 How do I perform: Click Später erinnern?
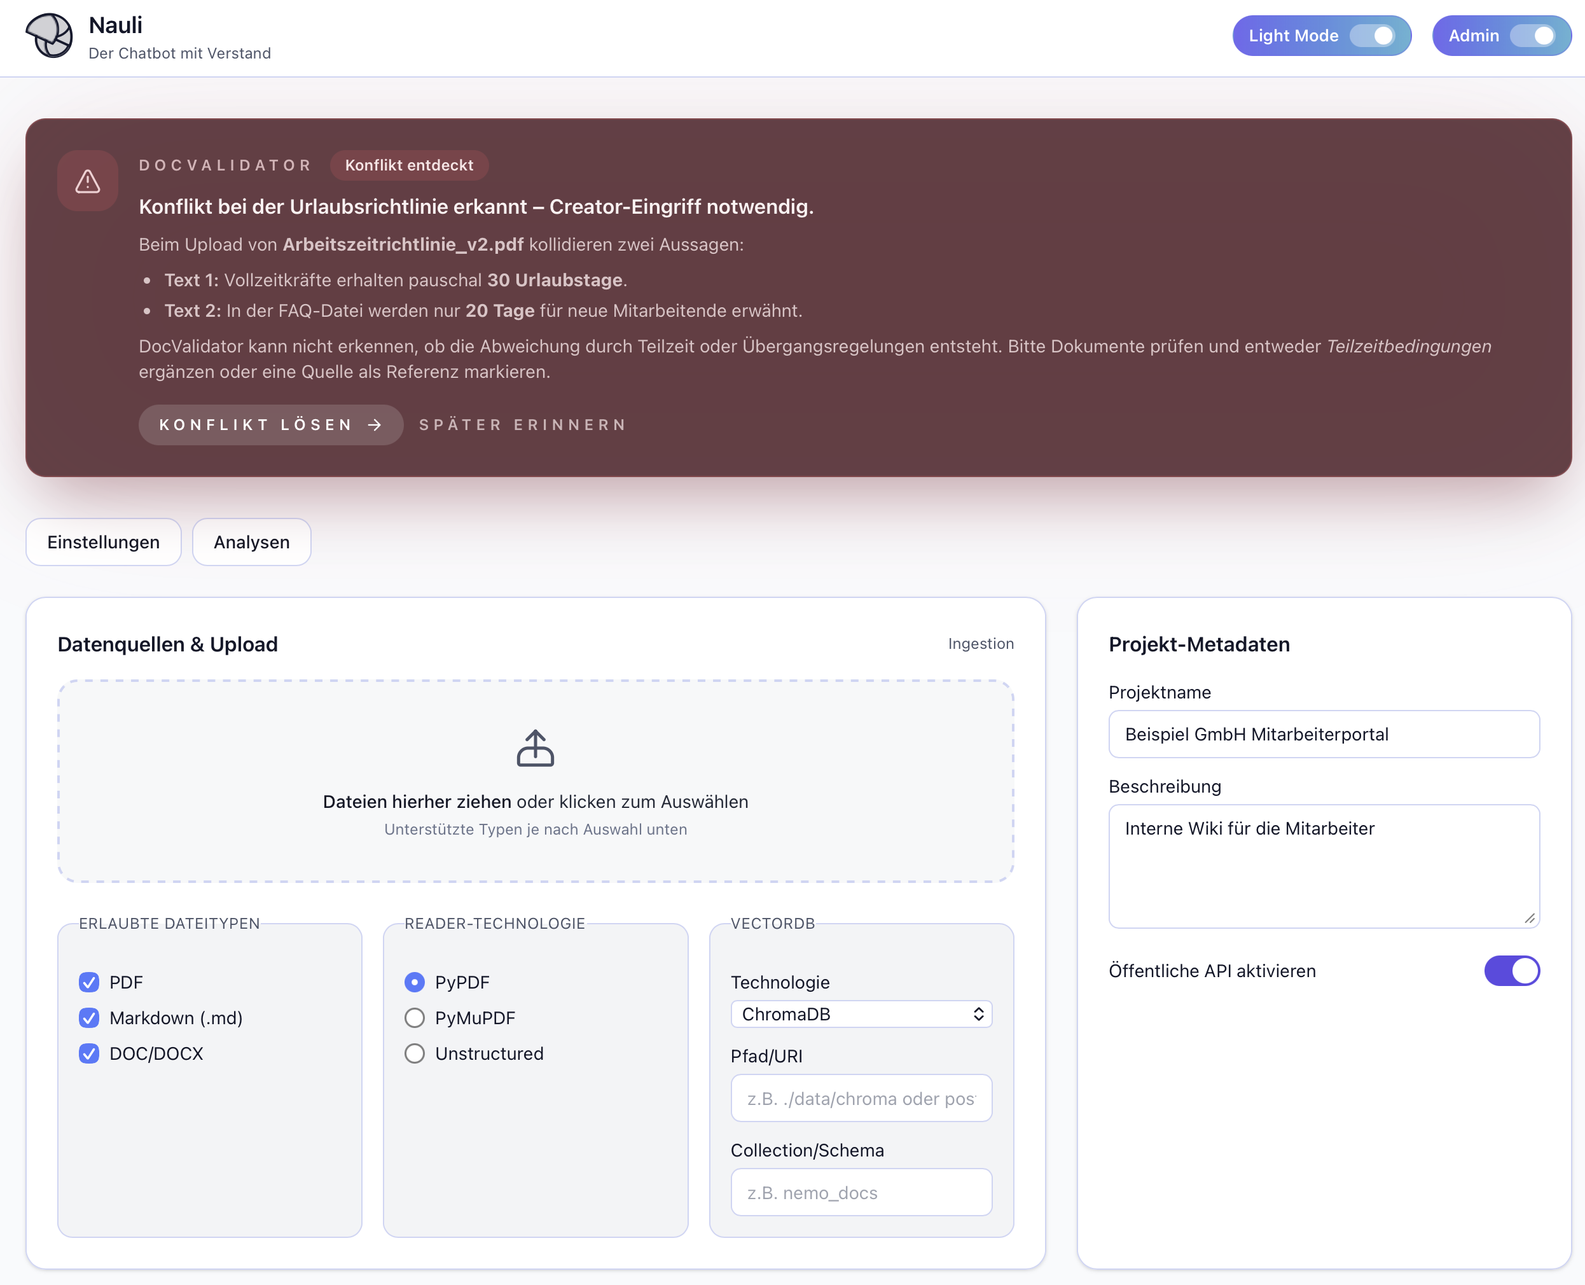coord(522,425)
